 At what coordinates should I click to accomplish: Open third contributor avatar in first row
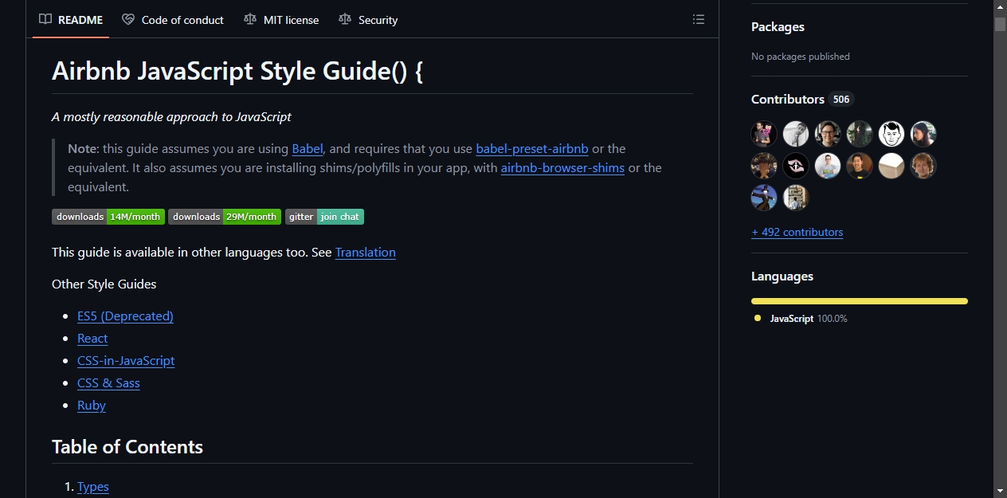point(828,134)
